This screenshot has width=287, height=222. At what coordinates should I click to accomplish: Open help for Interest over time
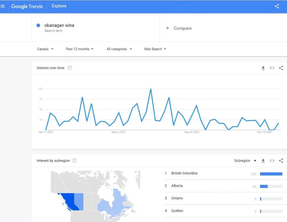coord(70,68)
